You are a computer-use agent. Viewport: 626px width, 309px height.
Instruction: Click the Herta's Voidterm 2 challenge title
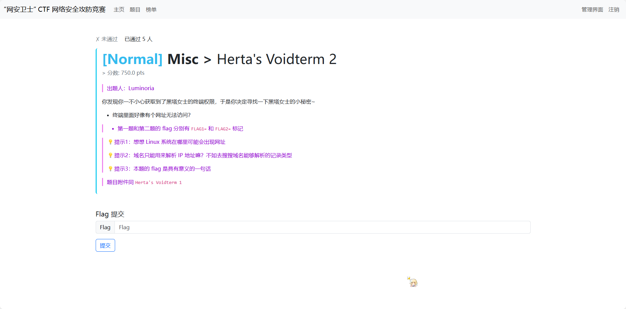click(277, 59)
